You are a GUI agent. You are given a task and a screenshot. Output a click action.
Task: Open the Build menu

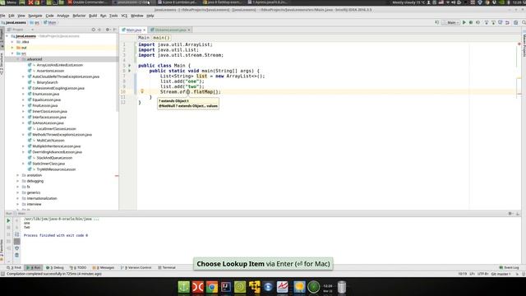click(x=93, y=16)
